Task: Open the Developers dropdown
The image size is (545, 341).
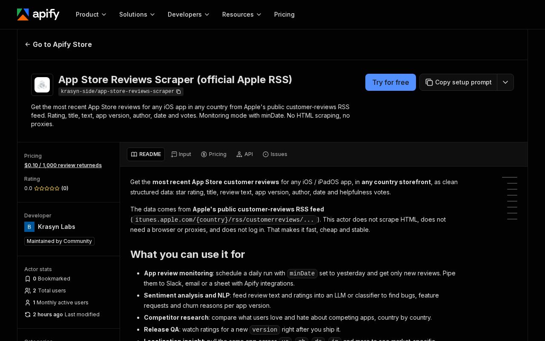Action: point(189,14)
